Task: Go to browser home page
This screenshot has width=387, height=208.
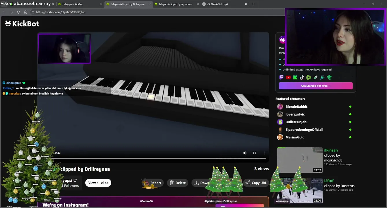Action: (26, 12)
